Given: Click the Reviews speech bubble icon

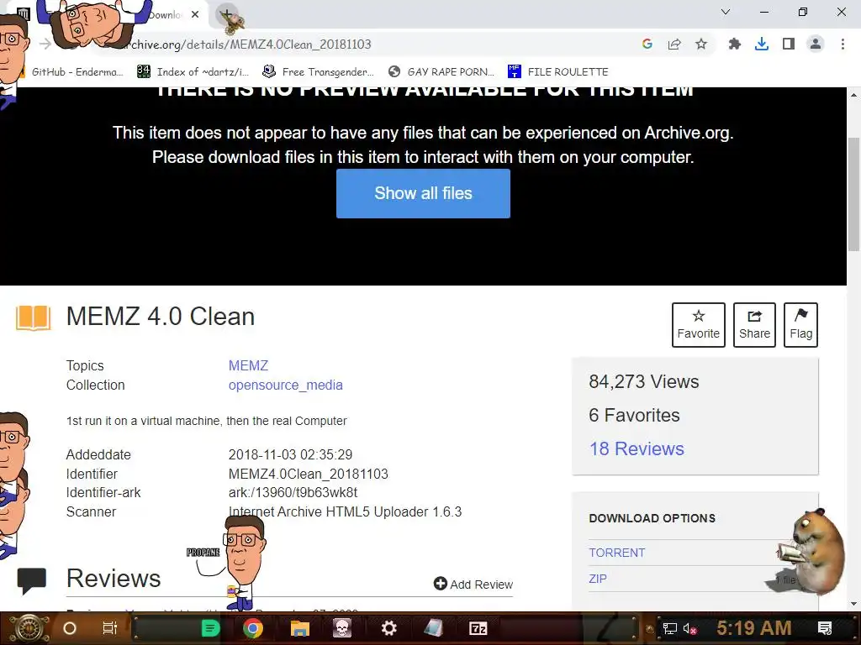Looking at the screenshot, I should tap(31, 581).
